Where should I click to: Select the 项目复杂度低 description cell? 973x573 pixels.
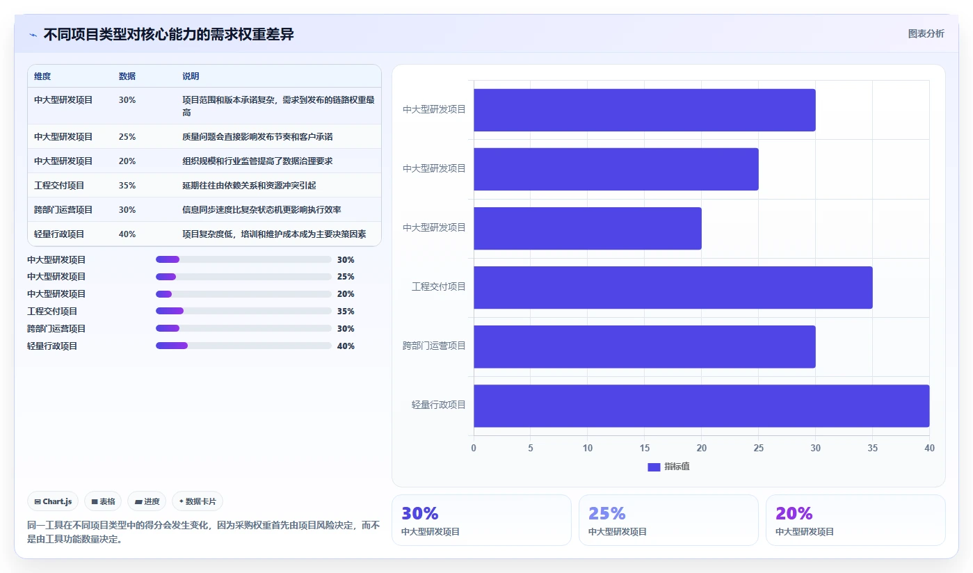(x=279, y=234)
